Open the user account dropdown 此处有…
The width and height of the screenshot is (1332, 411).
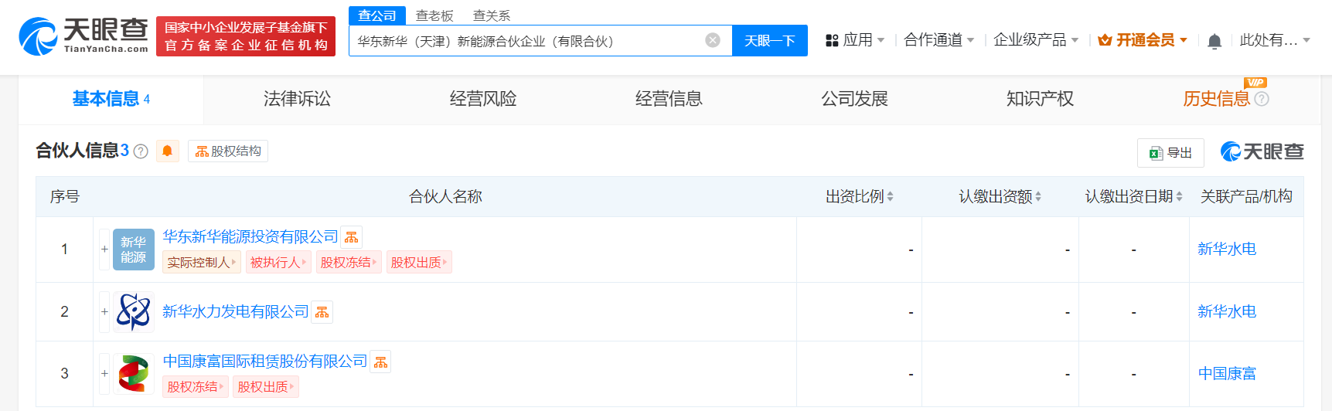(x=1275, y=40)
